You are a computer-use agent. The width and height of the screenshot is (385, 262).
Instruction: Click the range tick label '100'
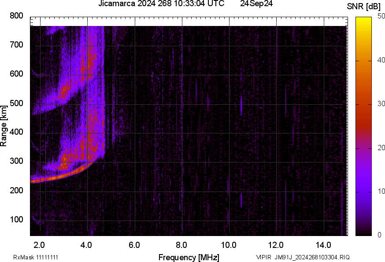point(16,219)
